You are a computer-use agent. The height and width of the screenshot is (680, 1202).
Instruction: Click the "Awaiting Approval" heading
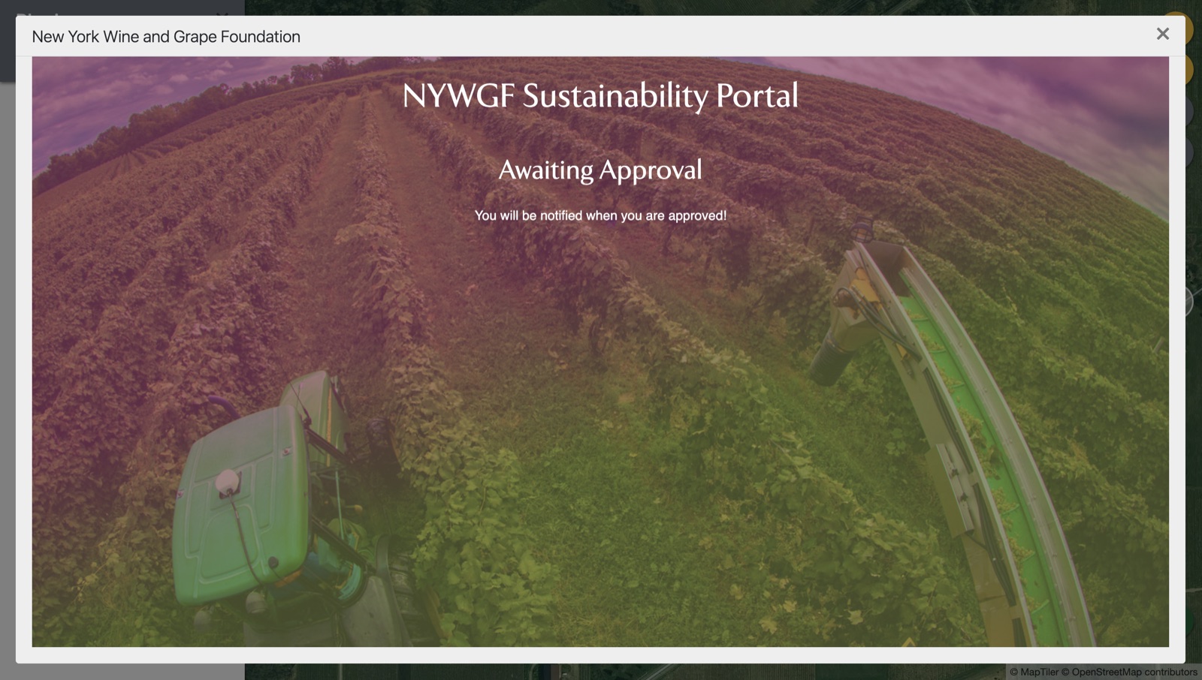[600, 170]
